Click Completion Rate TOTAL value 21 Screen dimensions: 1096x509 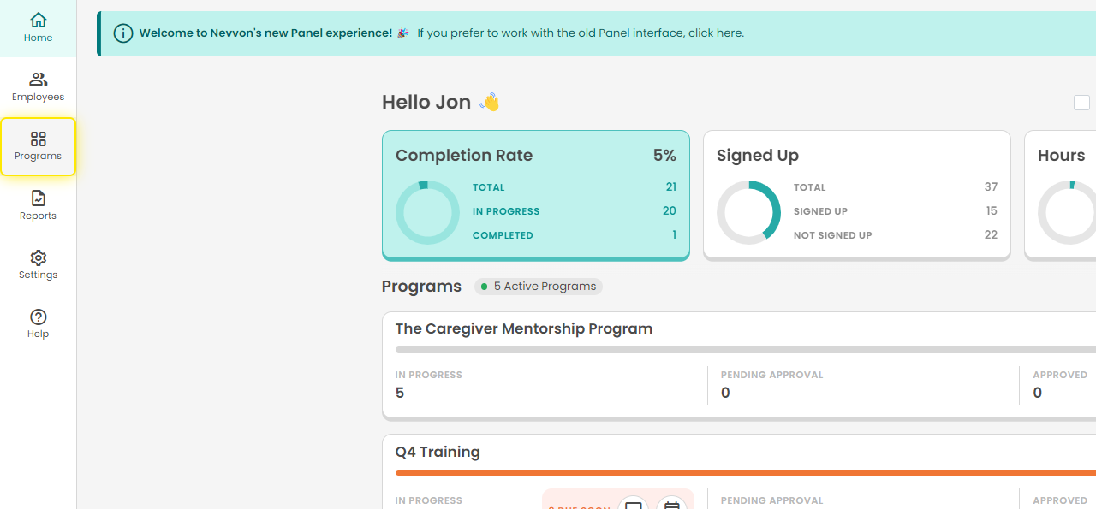tap(671, 187)
